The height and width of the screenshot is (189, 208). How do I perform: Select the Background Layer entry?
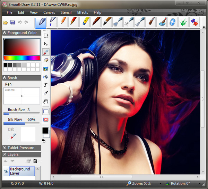22,171
